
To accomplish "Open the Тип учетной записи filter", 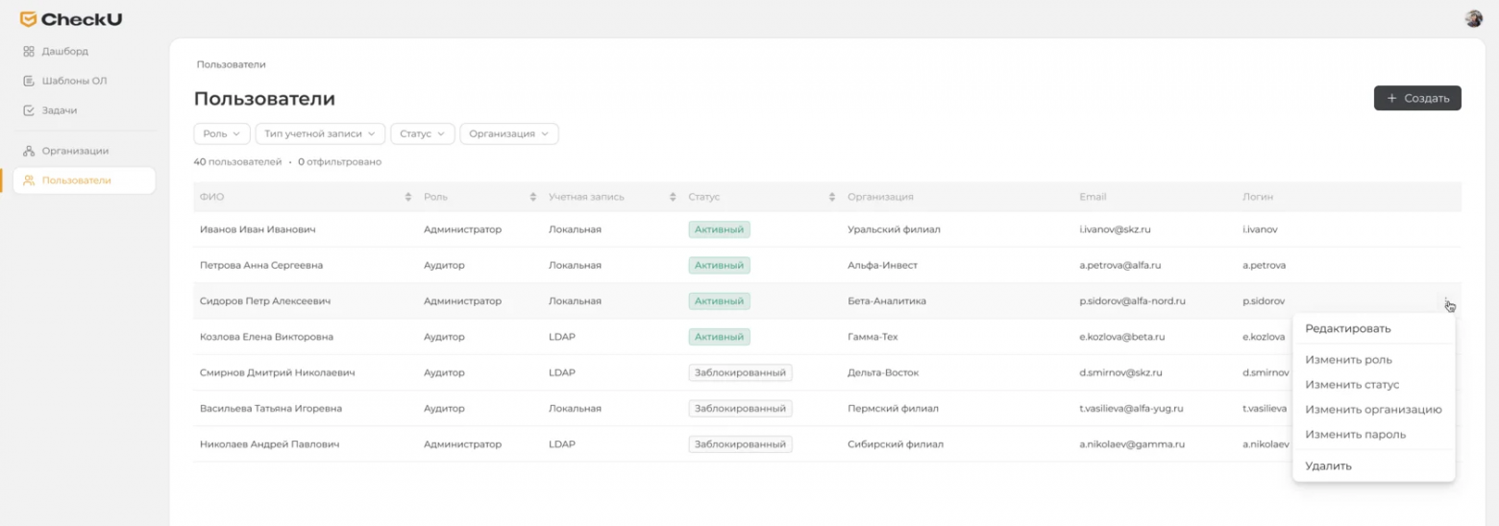I will [x=320, y=134].
